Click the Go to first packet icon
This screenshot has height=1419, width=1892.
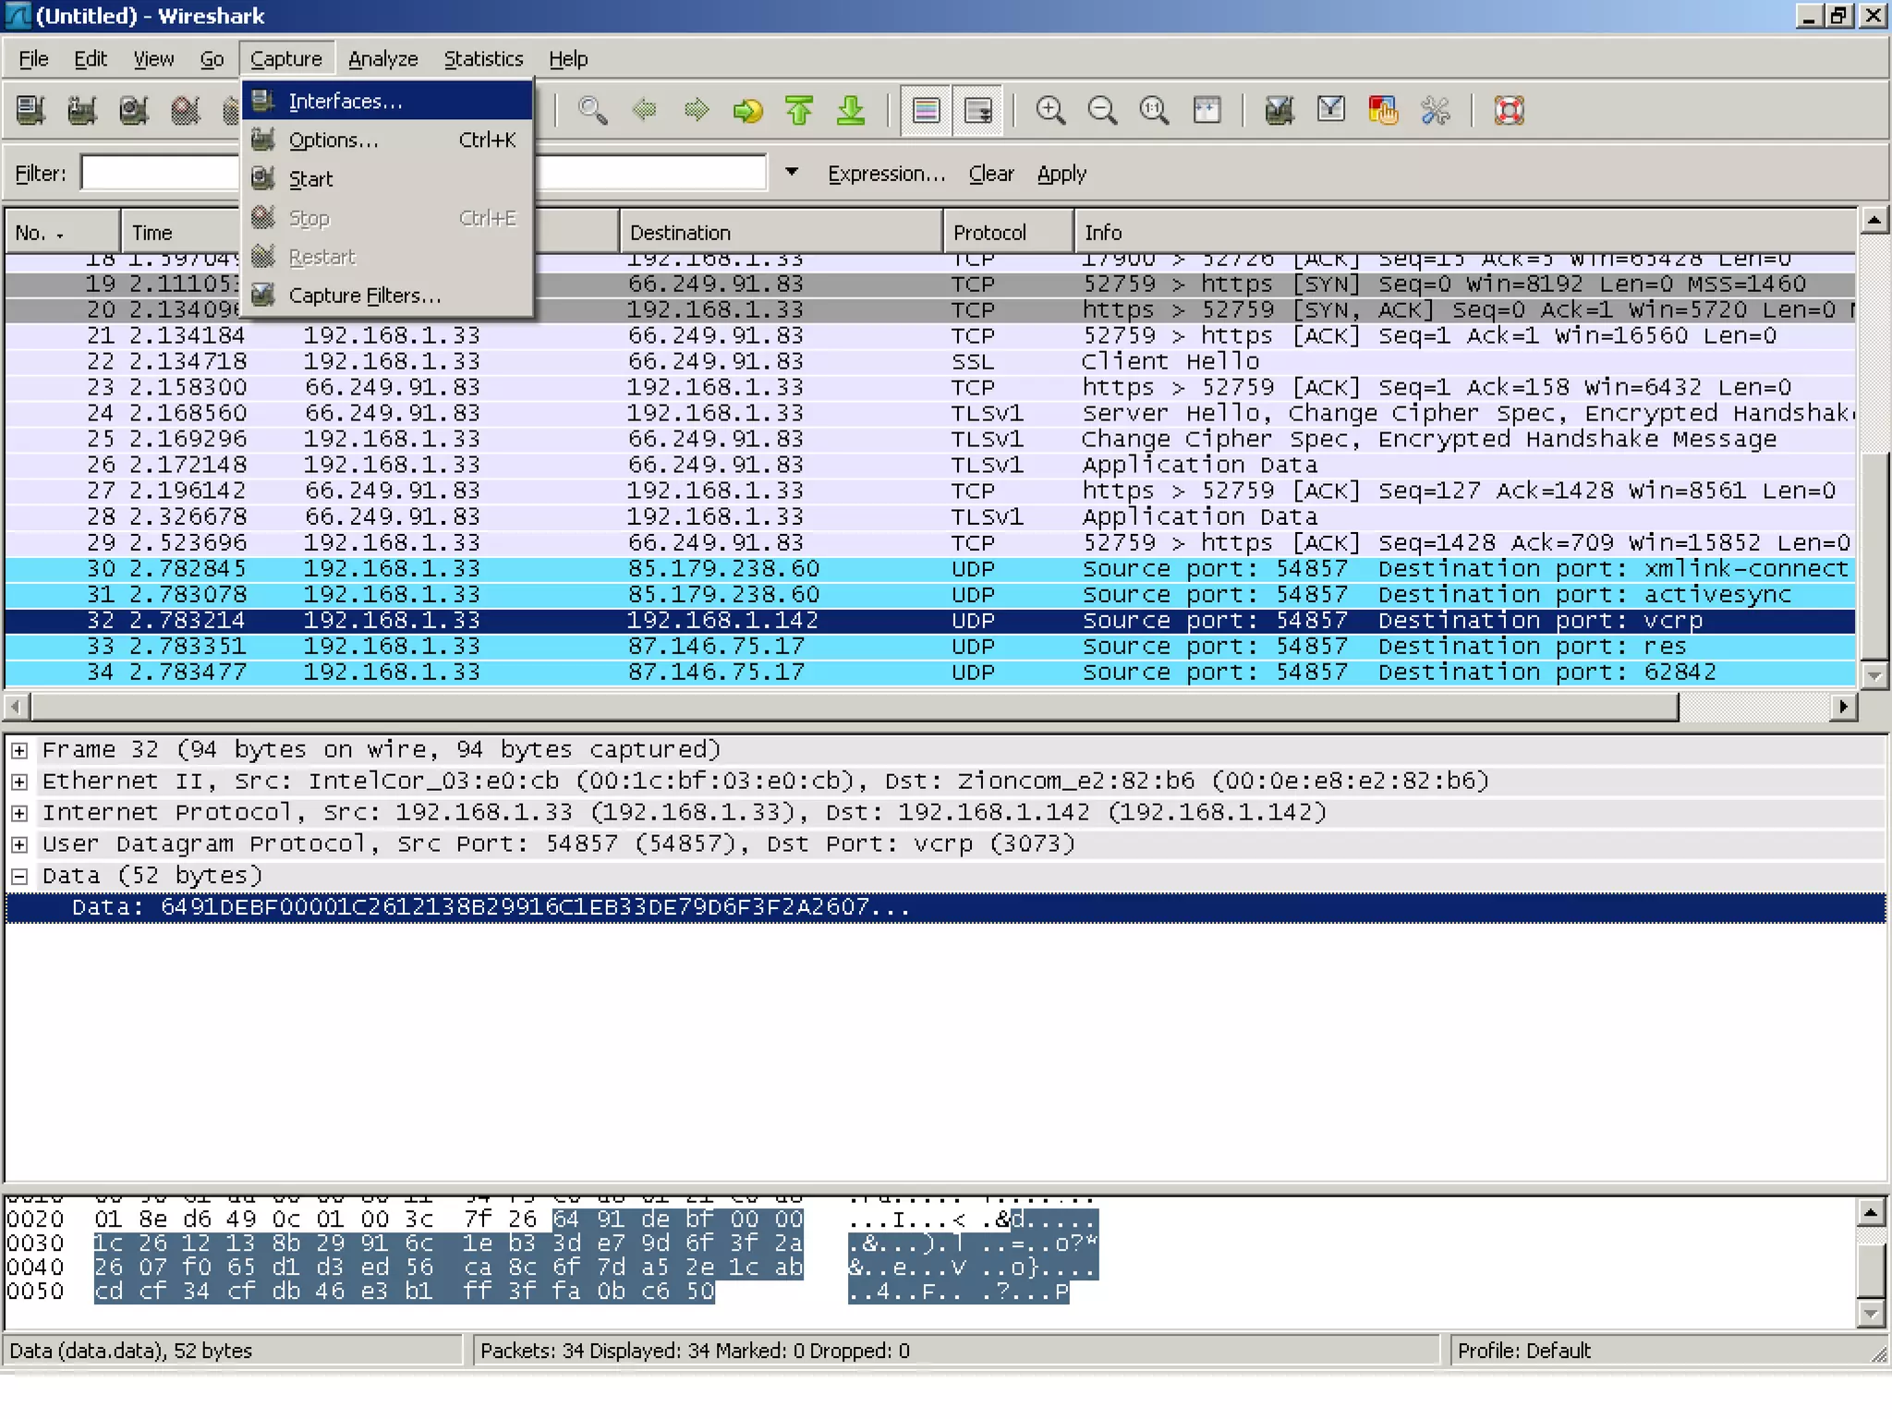click(x=799, y=111)
